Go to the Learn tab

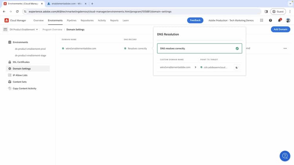pos(125,20)
